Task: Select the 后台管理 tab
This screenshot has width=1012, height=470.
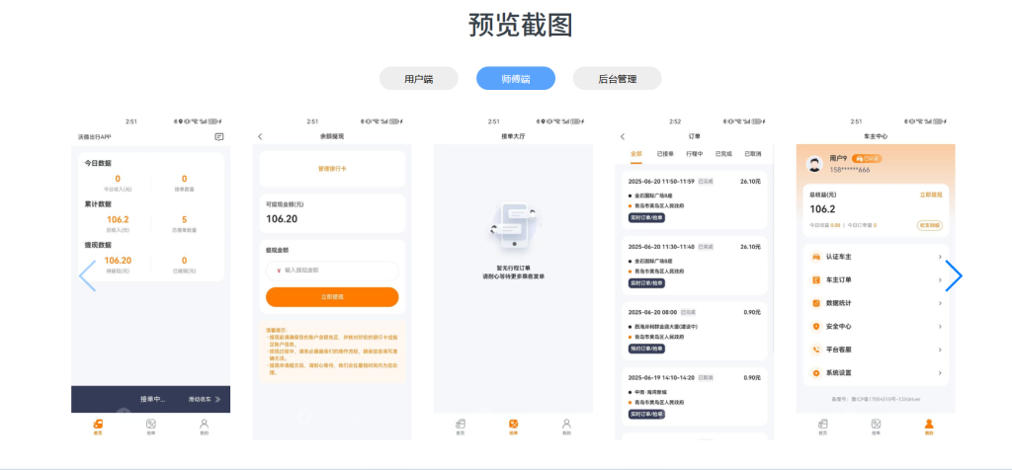Action: coord(618,79)
